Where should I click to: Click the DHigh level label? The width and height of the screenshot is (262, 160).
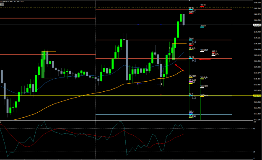tap(192, 48)
